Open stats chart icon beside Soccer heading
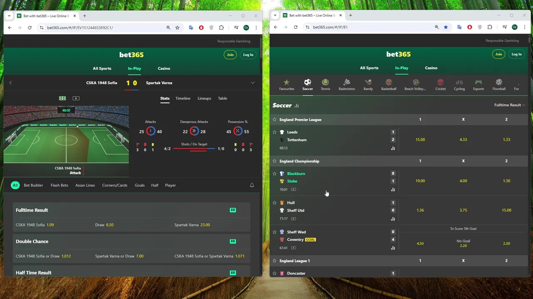This screenshot has height=299, width=533. pyautogui.click(x=297, y=105)
